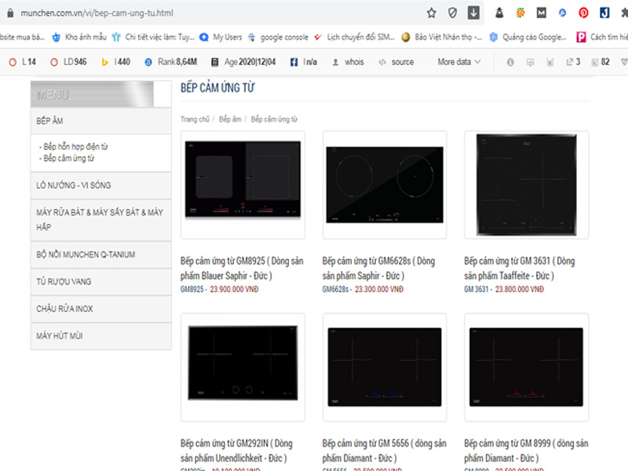628x471 pixels.
Task: Click the 23.900.000 VNĐ price text
Action: click(x=234, y=289)
